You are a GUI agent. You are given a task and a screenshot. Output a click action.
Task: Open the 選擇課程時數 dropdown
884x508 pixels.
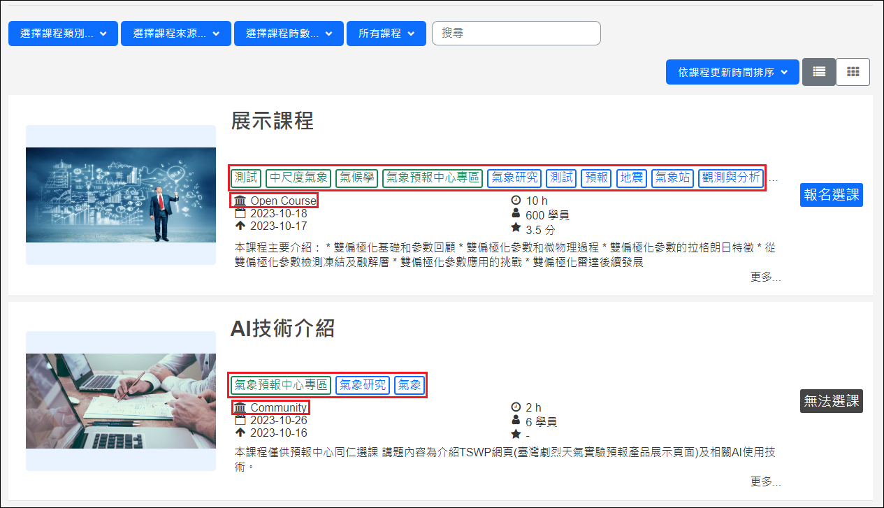(289, 34)
